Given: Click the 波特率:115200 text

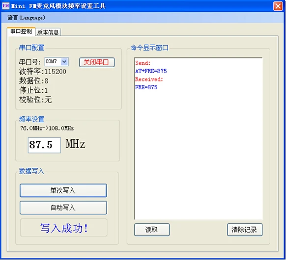Looking at the screenshot, I should [42, 71].
